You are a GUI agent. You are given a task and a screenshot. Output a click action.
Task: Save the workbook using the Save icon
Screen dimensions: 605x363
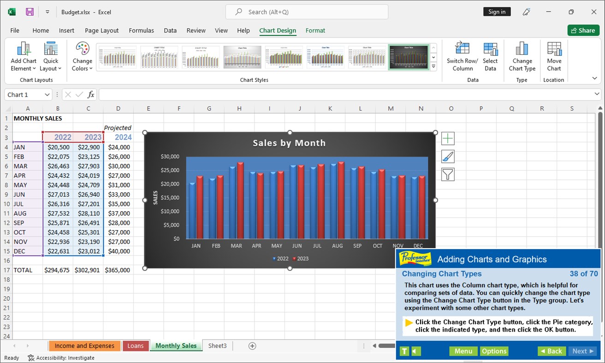(x=30, y=12)
